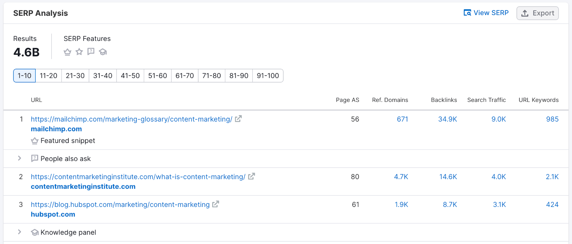Click the URL Keywords column header
This screenshot has height=244, width=572.
click(x=539, y=100)
